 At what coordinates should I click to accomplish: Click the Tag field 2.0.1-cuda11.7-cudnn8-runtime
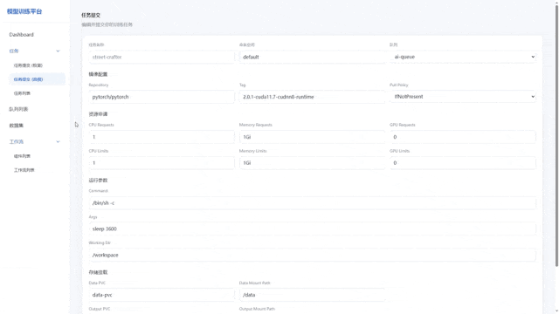pos(312,97)
